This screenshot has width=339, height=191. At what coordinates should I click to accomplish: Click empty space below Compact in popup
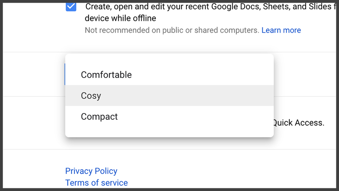(169, 132)
